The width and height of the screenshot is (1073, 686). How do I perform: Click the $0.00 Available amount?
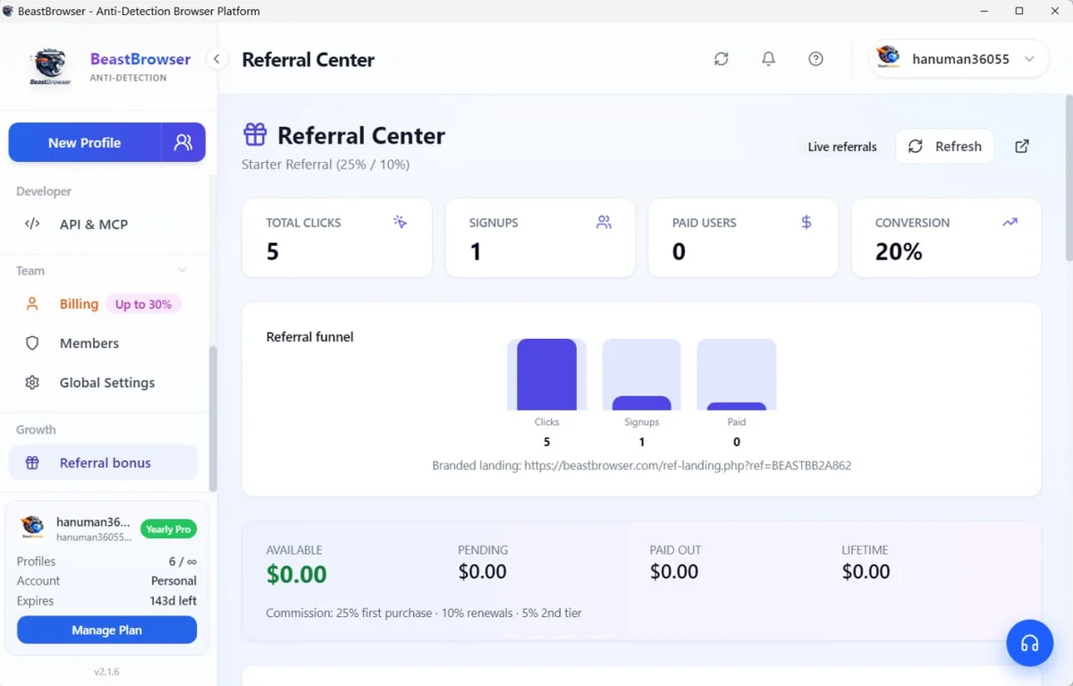[x=296, y=574]
